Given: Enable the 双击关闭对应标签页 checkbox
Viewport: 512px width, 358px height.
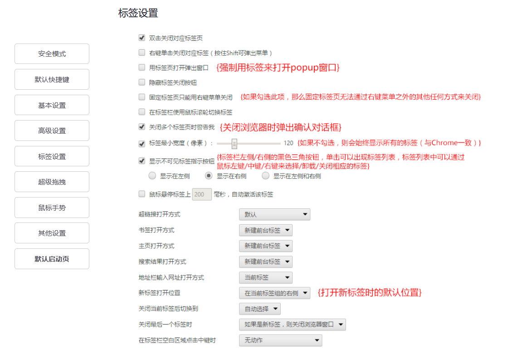Looking at the screenshot, I should click(x=141, y=38).
